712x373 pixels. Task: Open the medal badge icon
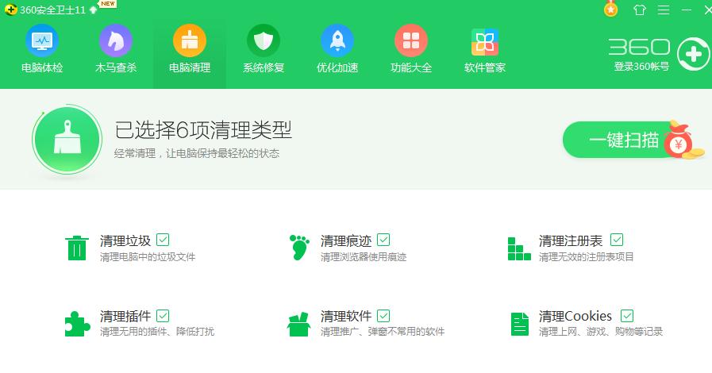610,9
